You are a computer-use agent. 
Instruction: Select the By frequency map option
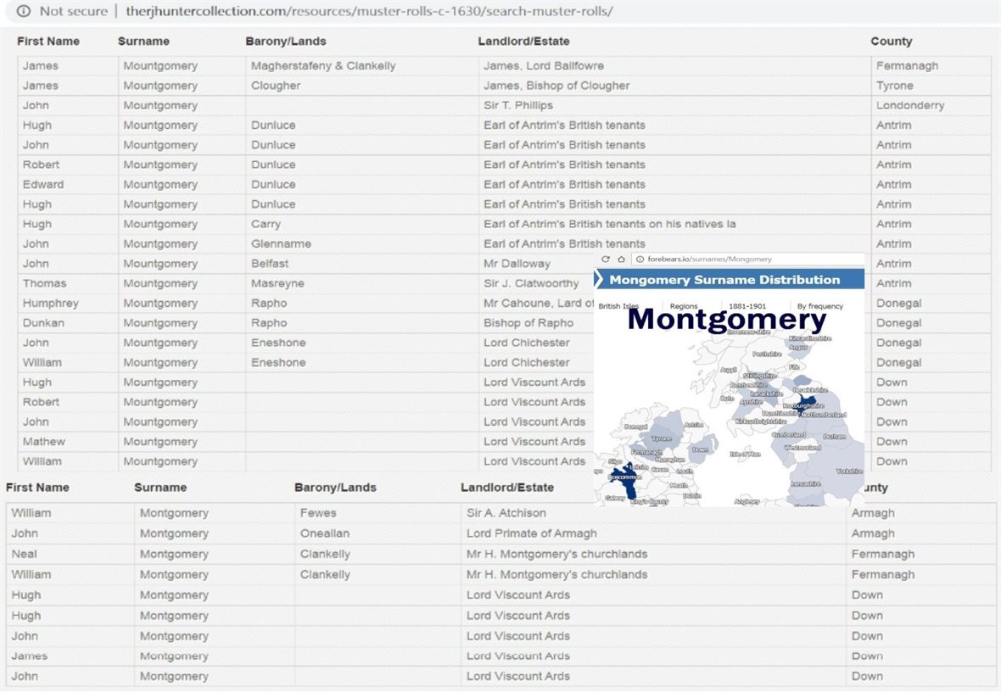[x=819, y=306]
